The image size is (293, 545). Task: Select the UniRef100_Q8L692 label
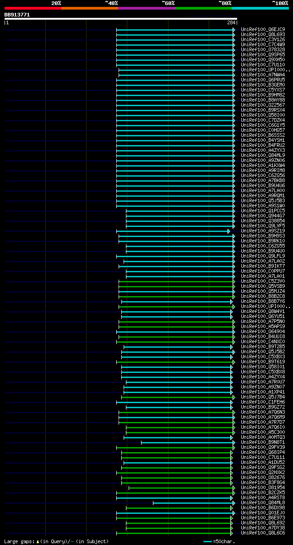(x=263, y=523)
